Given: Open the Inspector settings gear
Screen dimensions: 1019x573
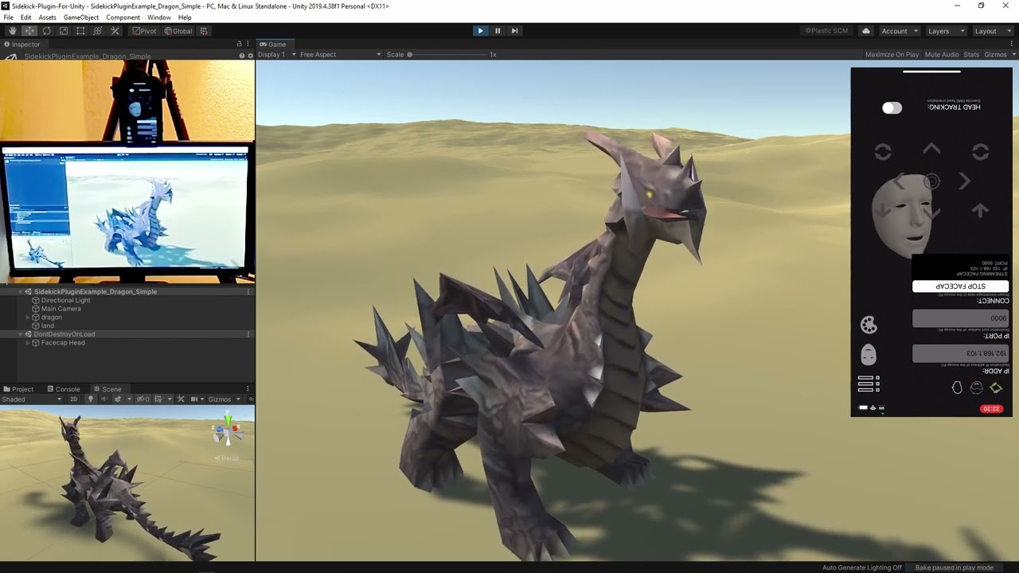Looking at the screenshot, I should point(250,56).
